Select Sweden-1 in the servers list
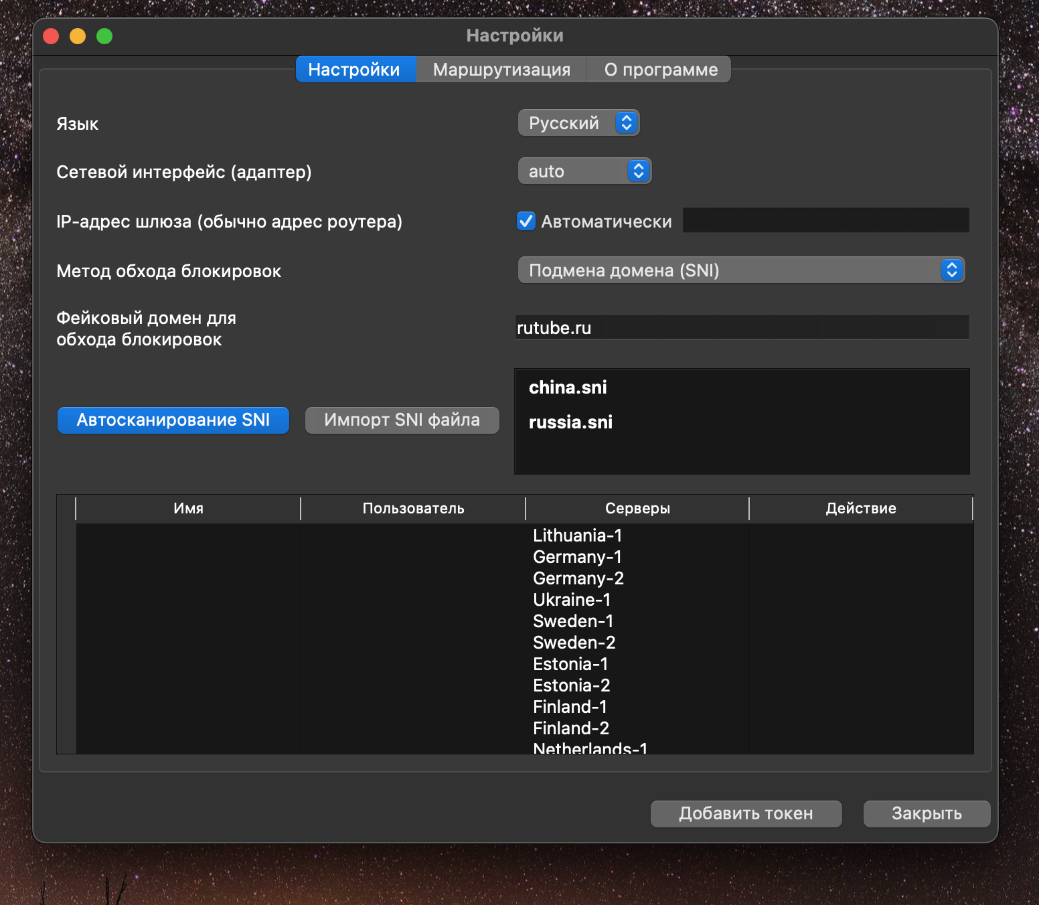The height and width of the screenshot is (905, 1039). pos(573,621)
